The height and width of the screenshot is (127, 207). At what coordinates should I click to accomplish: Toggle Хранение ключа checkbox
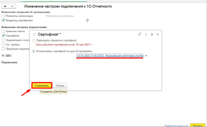pyautogui.click(x=3, y=31)
